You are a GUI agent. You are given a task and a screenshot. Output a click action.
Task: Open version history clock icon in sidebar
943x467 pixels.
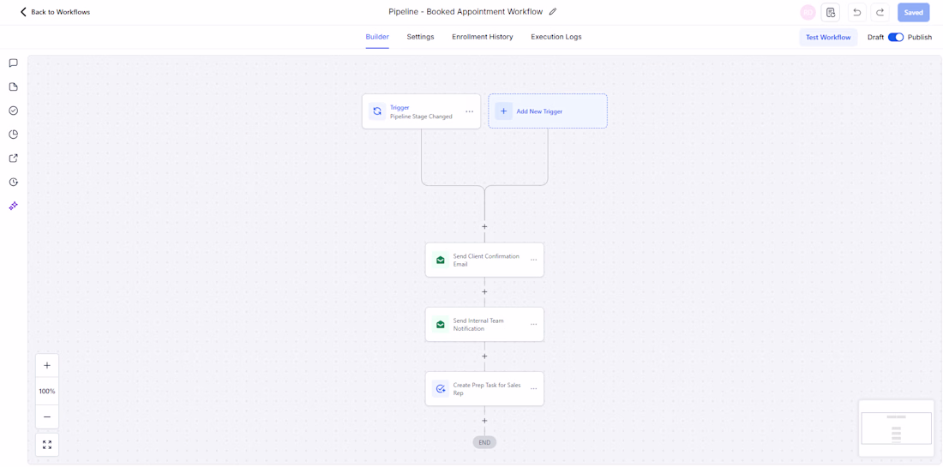(x=13, y=183)
